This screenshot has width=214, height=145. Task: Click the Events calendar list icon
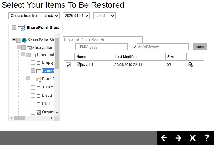pyautogui.click(x=38, y=71)
